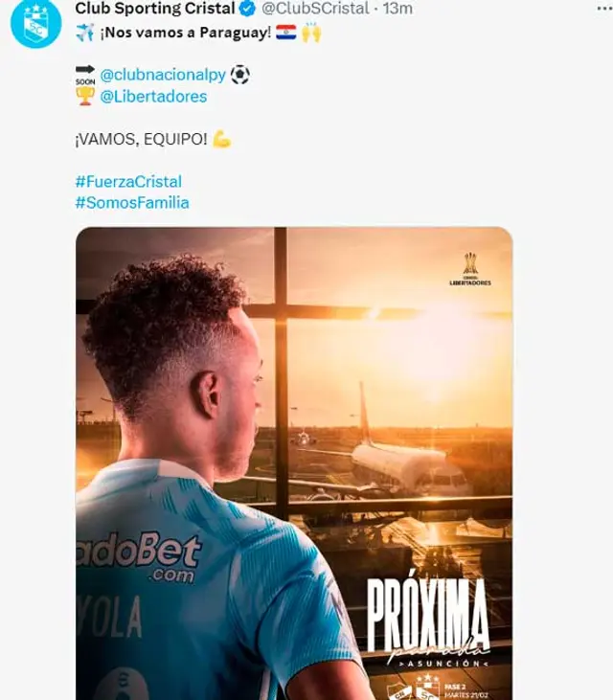Click the Copa Libertadores logo in the image
Viewport: 613px width, 700px height.
click(x=470, y=269)
